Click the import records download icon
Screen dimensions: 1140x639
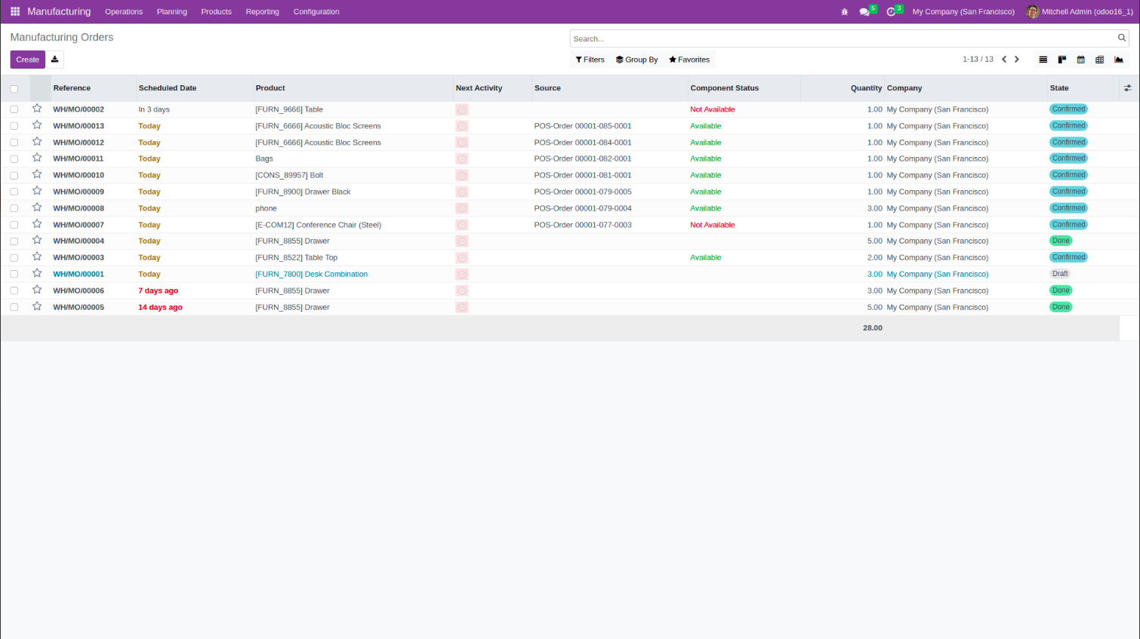[x=55, y=60]
